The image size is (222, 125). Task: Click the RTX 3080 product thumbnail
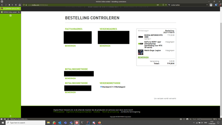coord(140,37)
